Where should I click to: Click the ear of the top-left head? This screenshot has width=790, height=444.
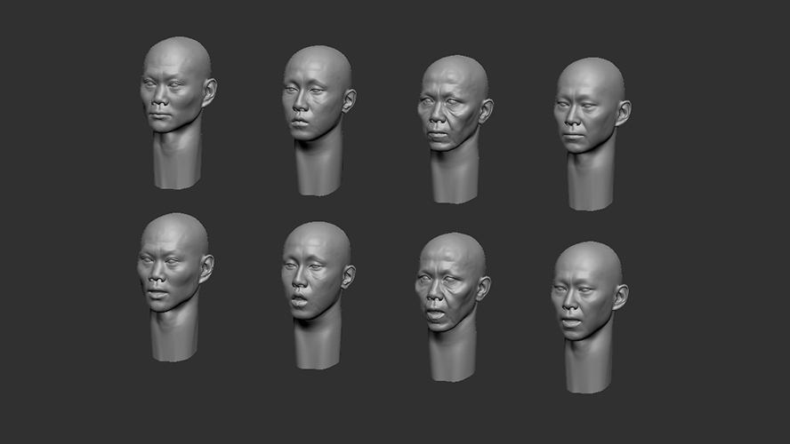click(x=209, y=92)
